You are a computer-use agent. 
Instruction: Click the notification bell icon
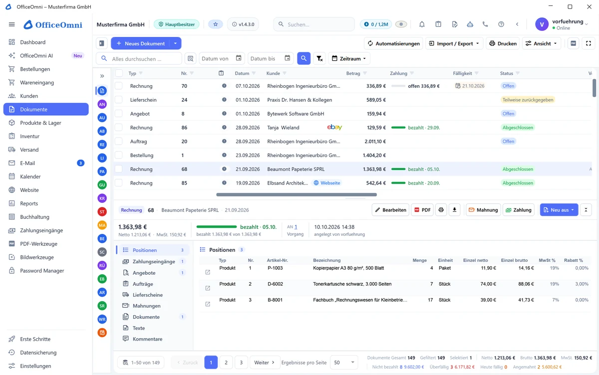click(x=422, y=24)
